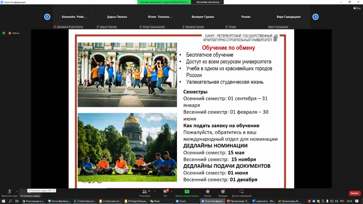Open the Чат chat panel

[x=165, y=193]
